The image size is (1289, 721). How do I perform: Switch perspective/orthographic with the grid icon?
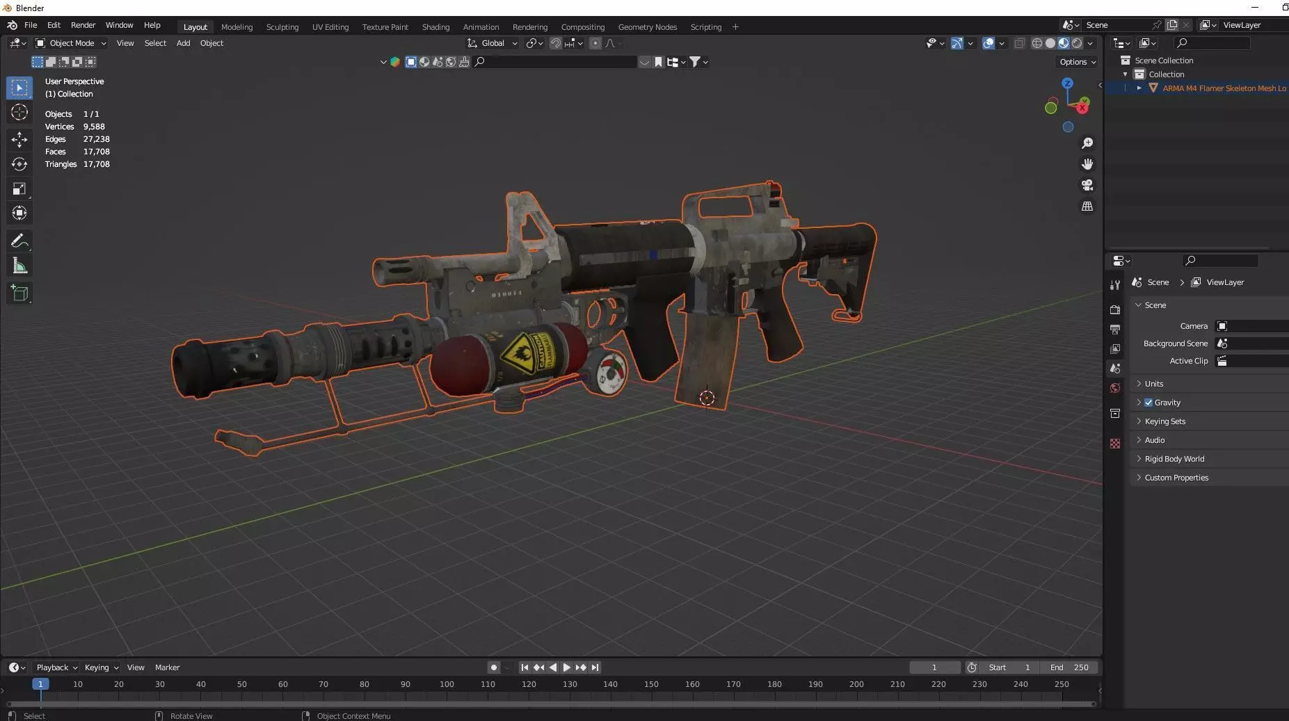pyautogui.click(x=1087, y=206)
